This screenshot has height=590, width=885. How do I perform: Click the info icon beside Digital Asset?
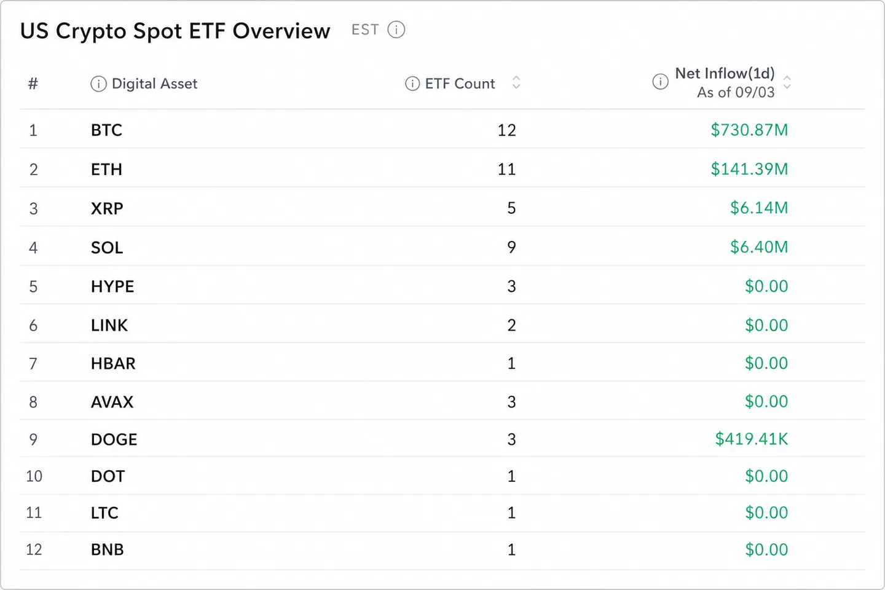[x=98, y=84]
